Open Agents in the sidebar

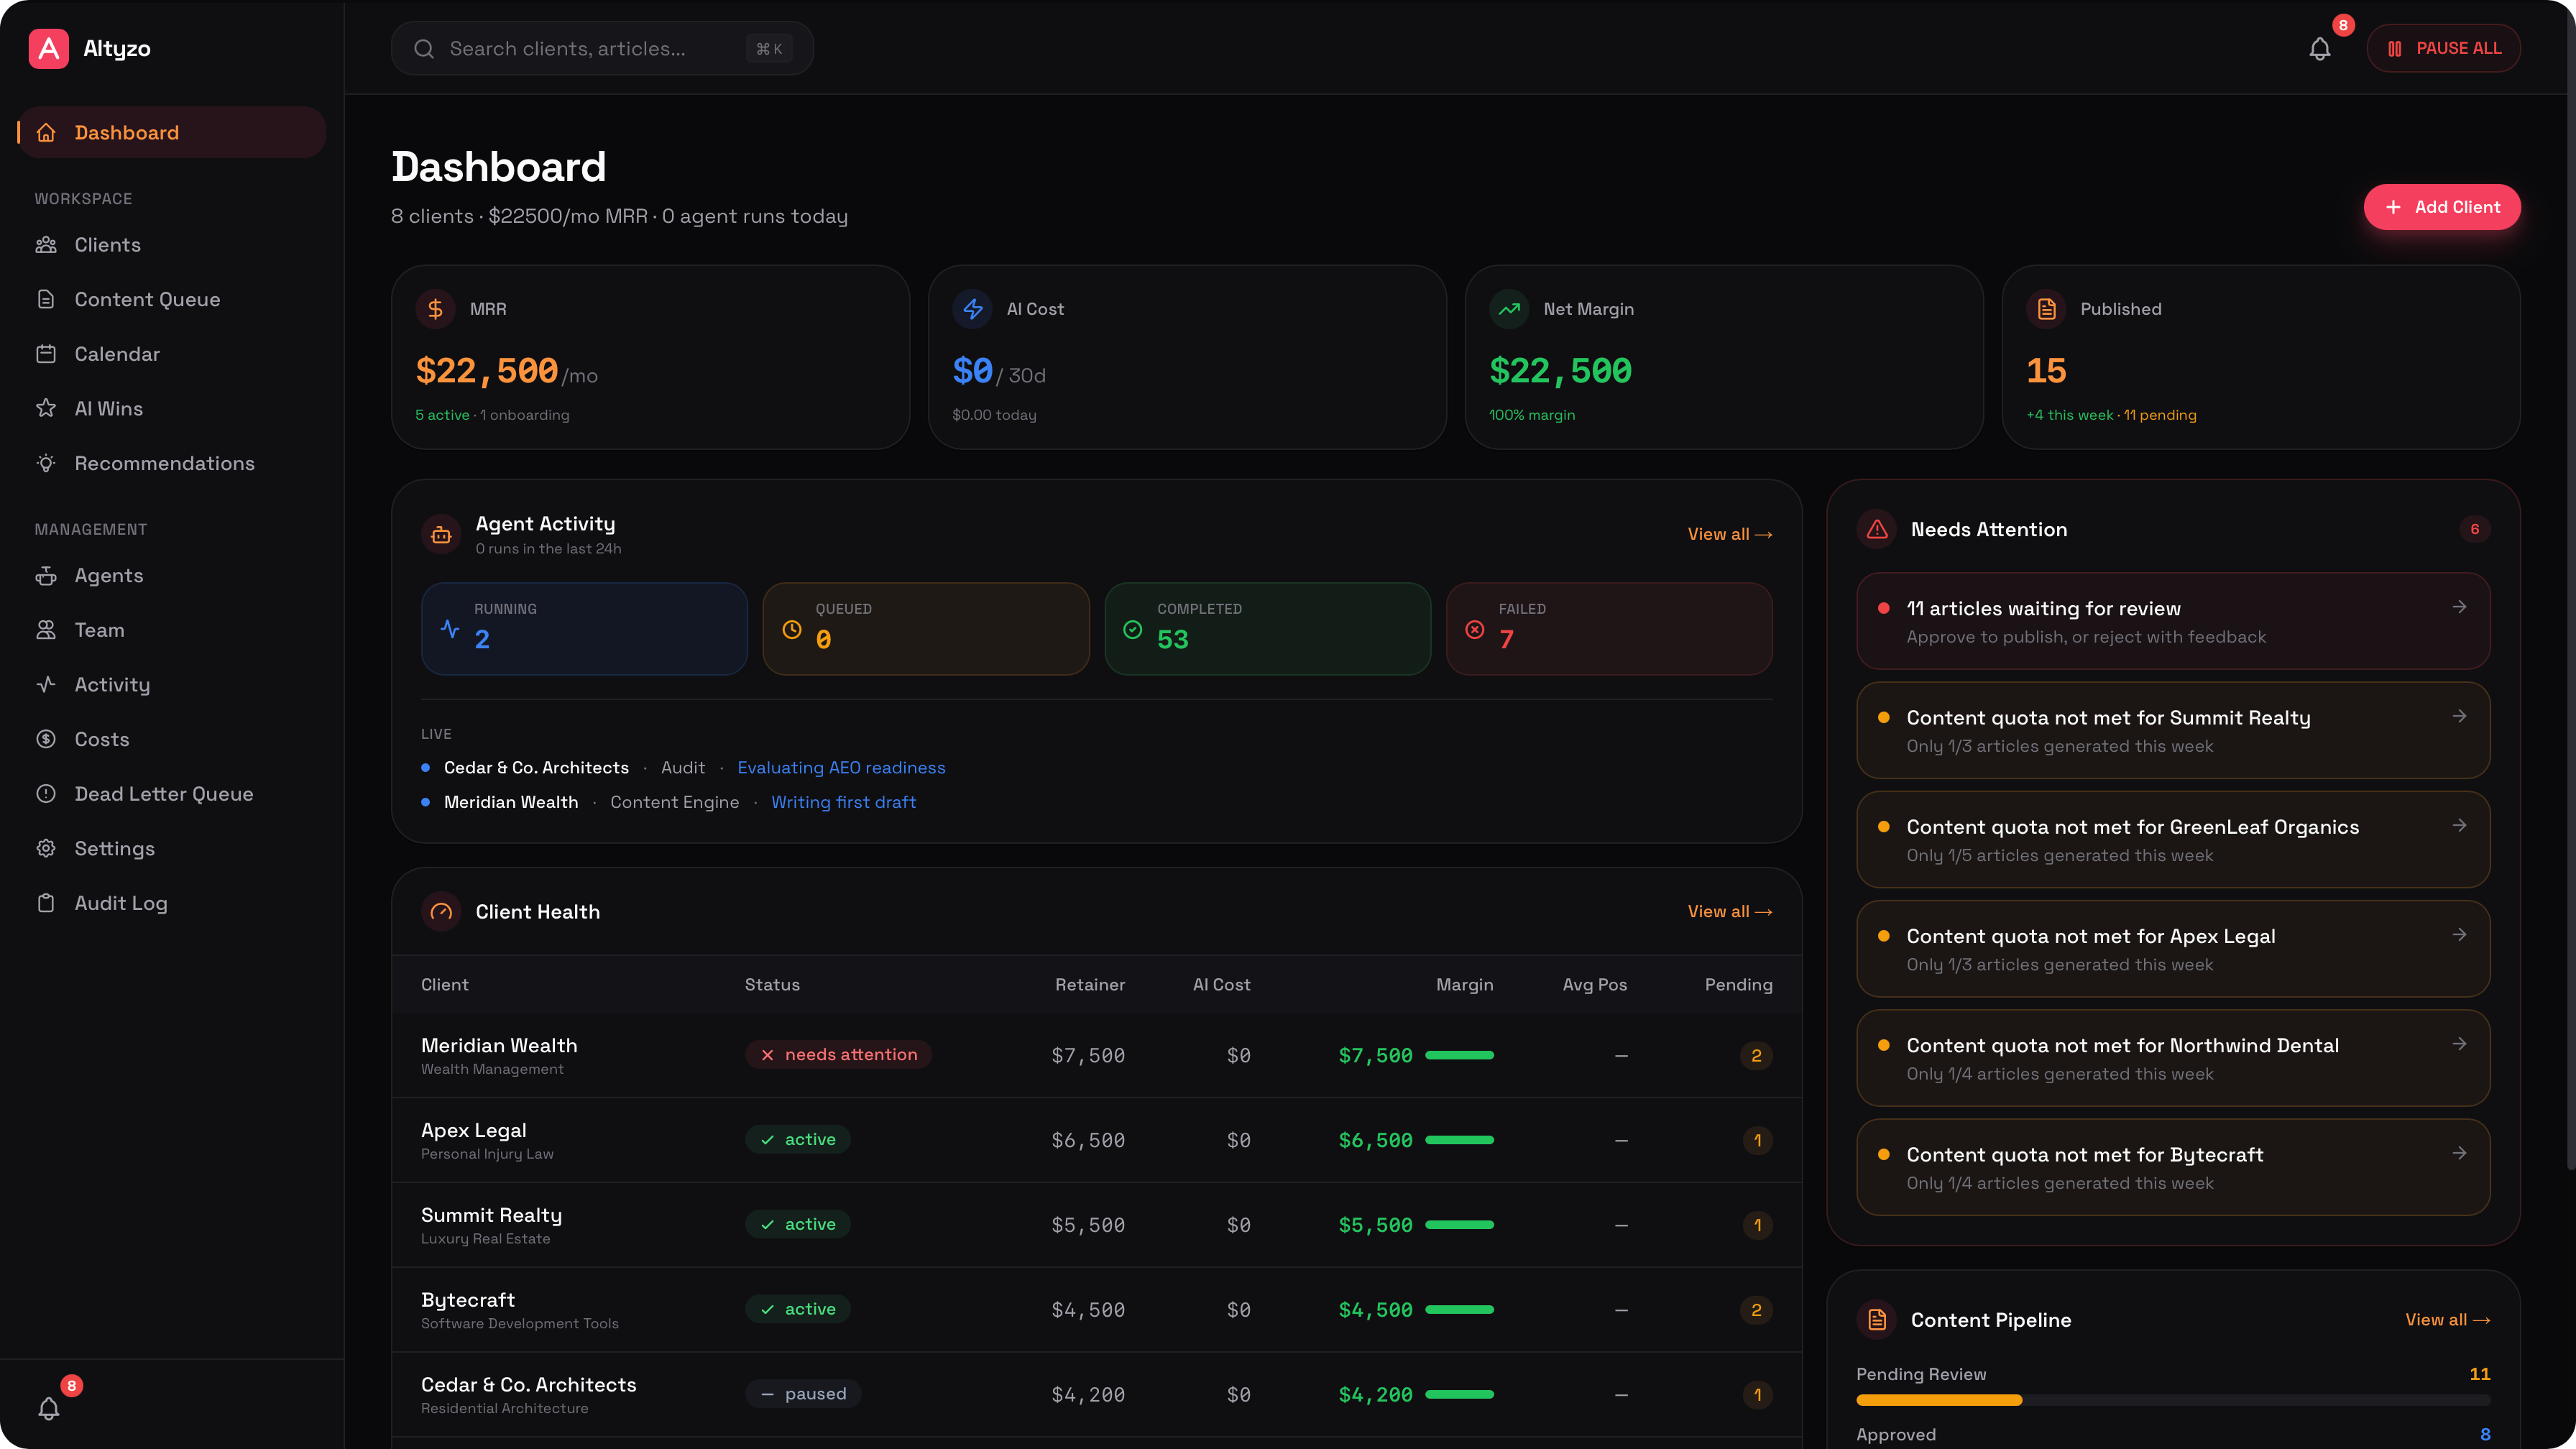click(x=172, y=575)
